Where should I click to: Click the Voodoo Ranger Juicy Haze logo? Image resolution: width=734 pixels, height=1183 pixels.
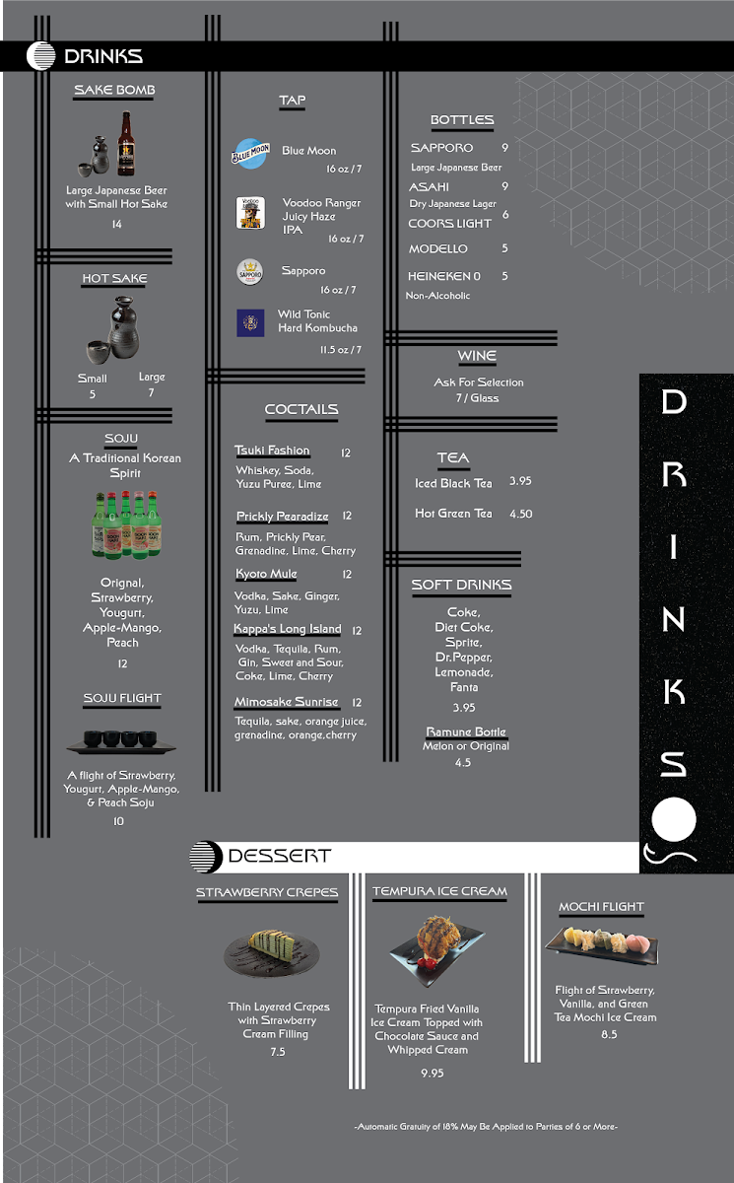pyautogui.click(x=250, y=213)
